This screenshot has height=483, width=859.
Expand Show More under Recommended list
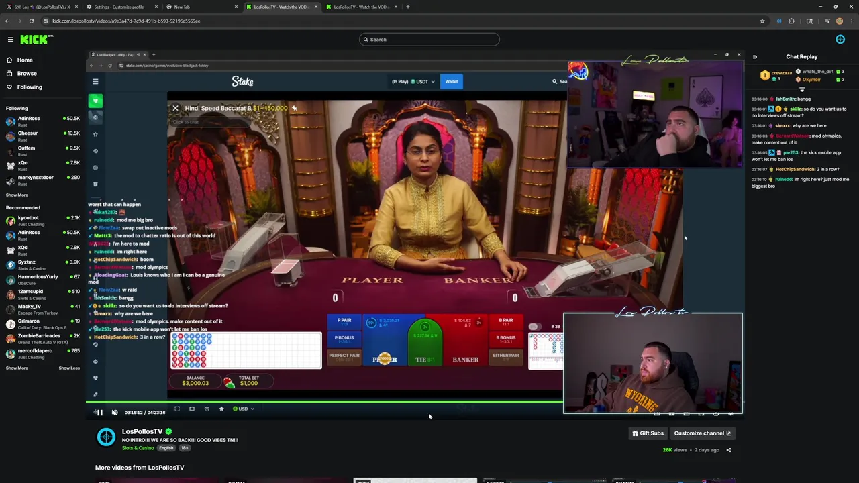17,368
